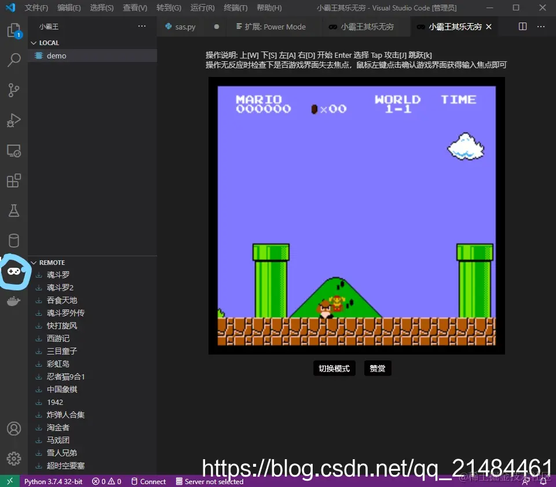This screenshot has height=487, width=556.
Task: Open the Remote Explorer icon
Action: (x=14, y=151)
